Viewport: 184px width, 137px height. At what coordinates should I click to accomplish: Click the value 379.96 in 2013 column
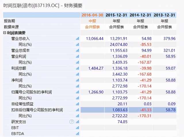[169, 39]
